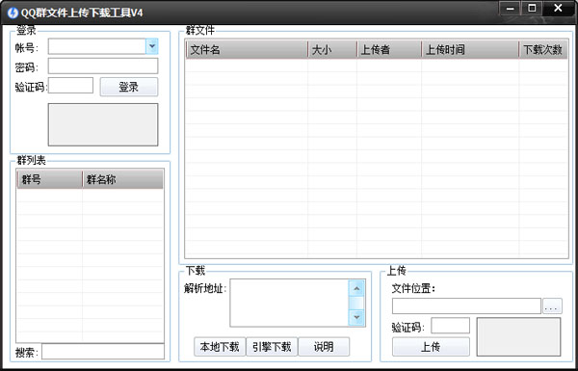Viewport: 578px width, 371px height.
Task: Click the 引擎下载 button
Action: pyautogui.click(x=272, y=347)
